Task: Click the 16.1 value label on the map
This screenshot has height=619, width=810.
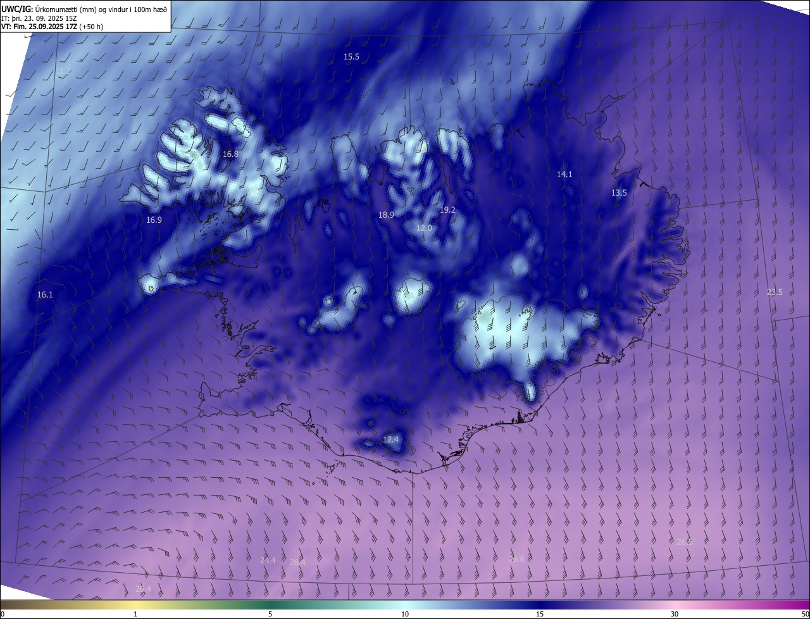Action: 45,295
